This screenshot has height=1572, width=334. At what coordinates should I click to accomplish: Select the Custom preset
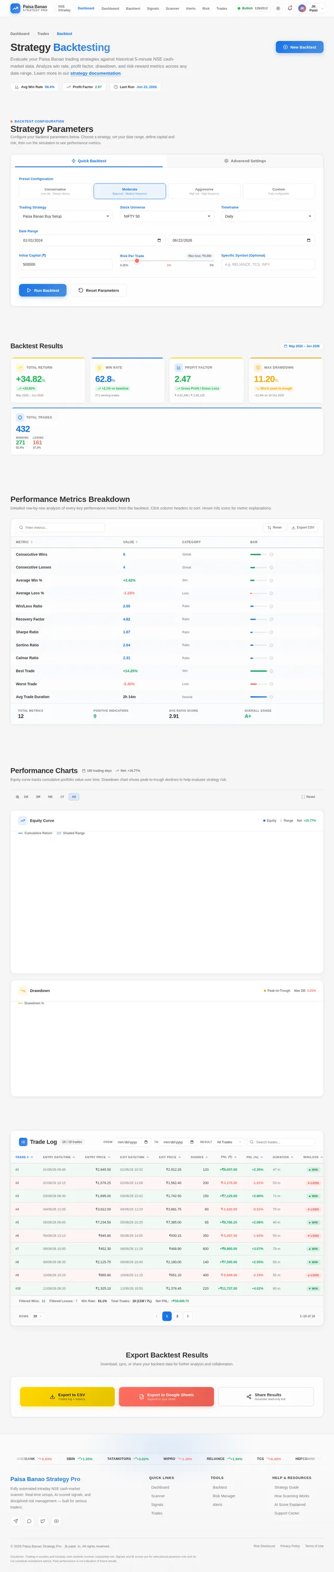[x=279, y=191]
